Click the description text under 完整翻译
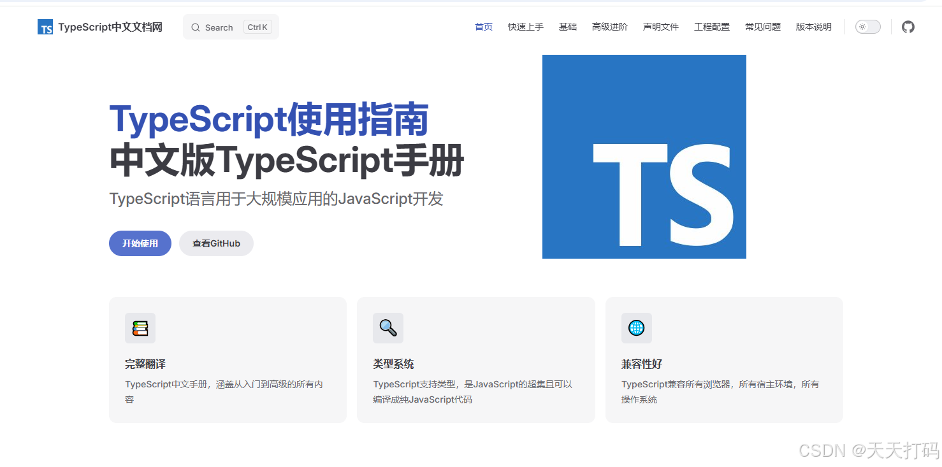 224,392
